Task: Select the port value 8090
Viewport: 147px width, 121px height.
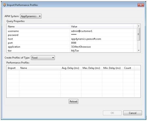Action: point(102,43)
